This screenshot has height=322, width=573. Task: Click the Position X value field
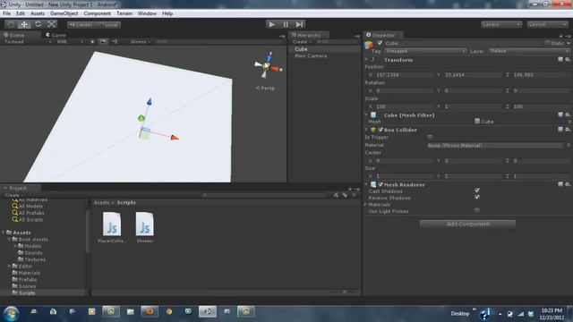coord(404,75)
